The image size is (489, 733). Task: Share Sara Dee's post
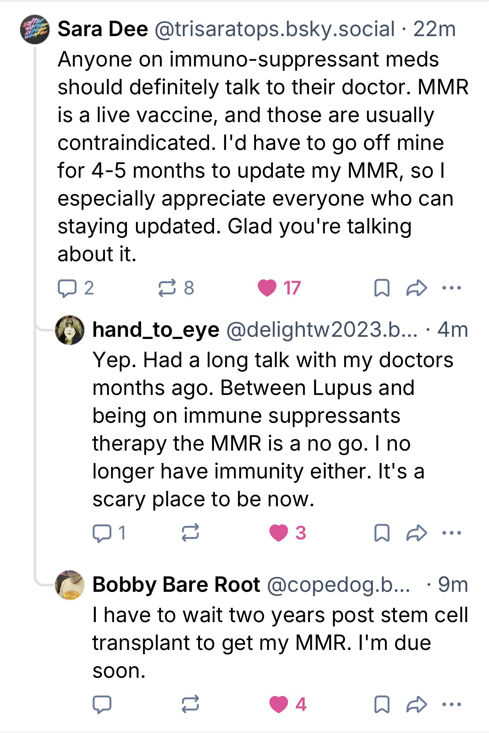(416, 288)
